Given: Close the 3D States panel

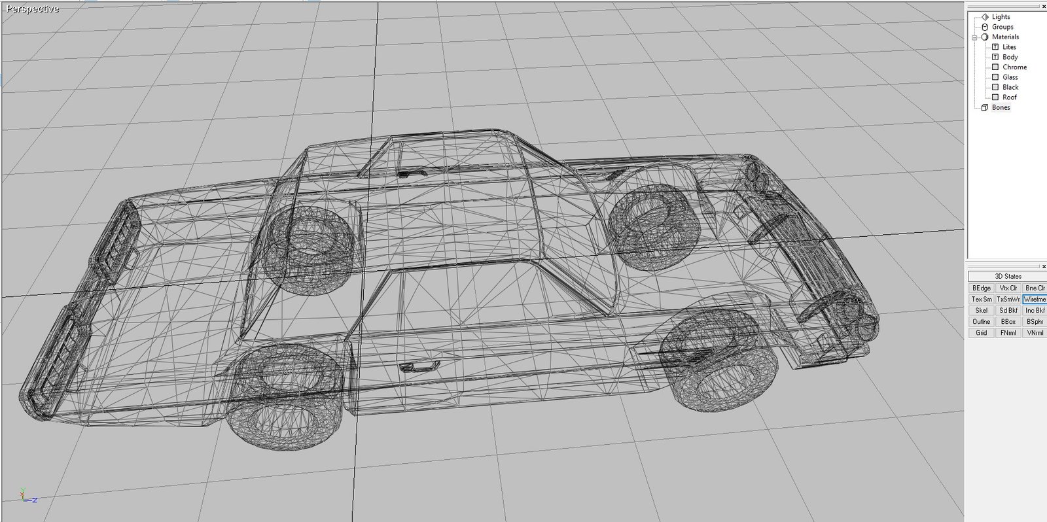Looking at the screenshot, I should coord(1043,266).
